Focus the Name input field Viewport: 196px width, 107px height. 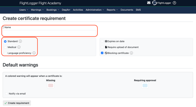tap(49, 33)
